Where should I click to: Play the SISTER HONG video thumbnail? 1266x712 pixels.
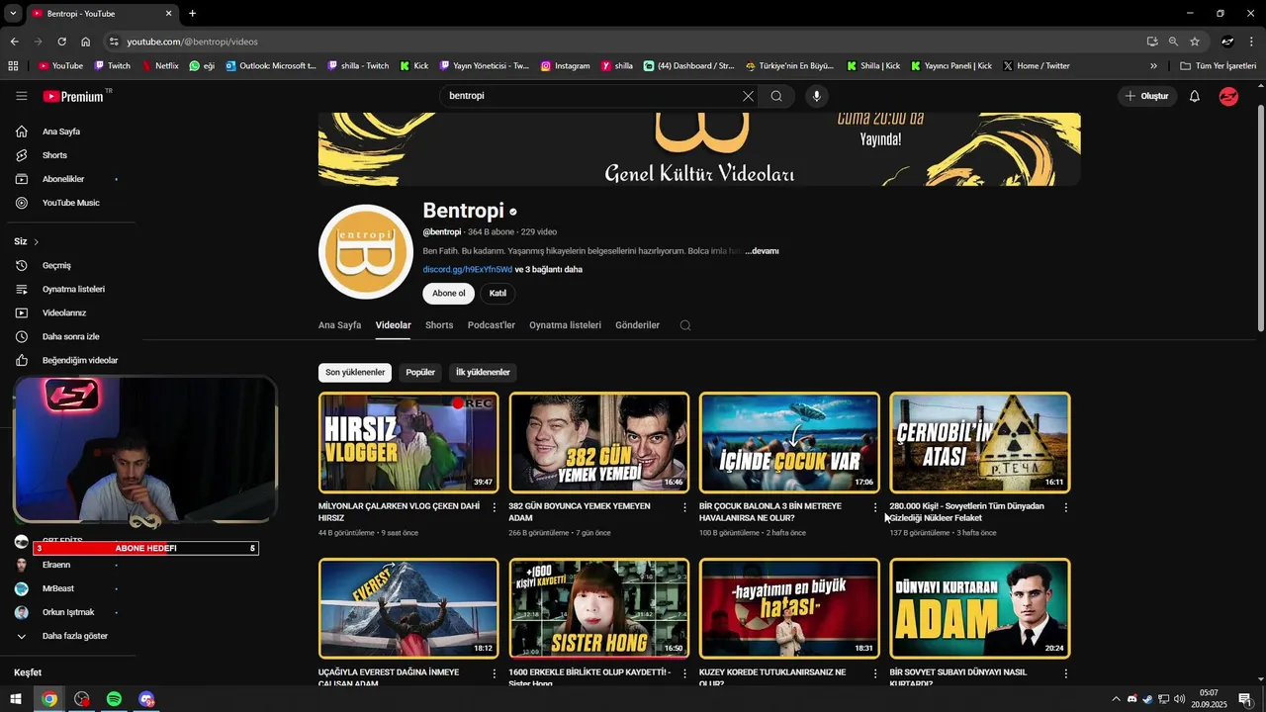click(599, 608)
